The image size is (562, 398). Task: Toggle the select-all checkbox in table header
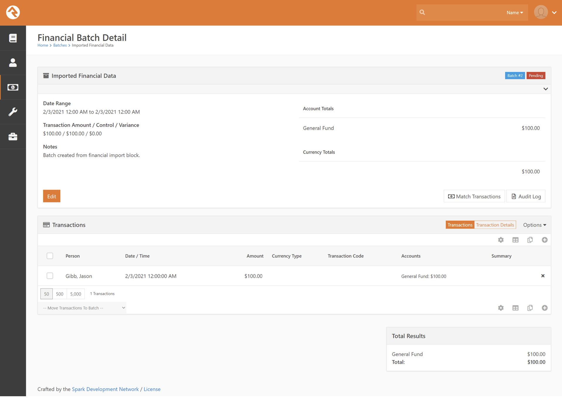[50, 256]
